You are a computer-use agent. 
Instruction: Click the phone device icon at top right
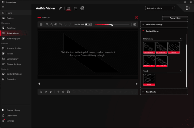point(187,8)
